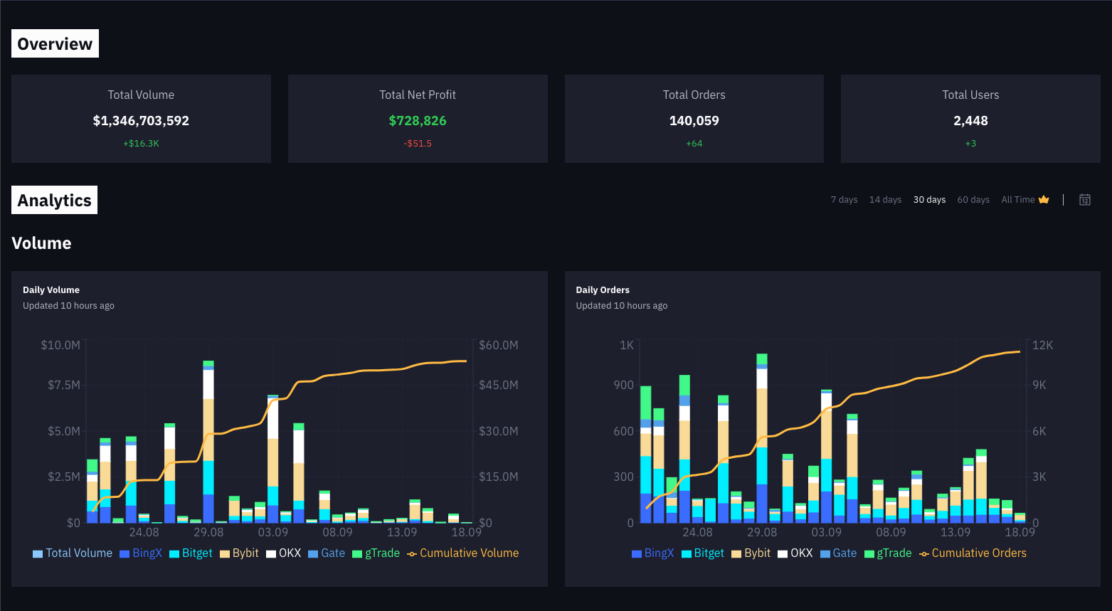Select the 30 days range

coord(929,200)
